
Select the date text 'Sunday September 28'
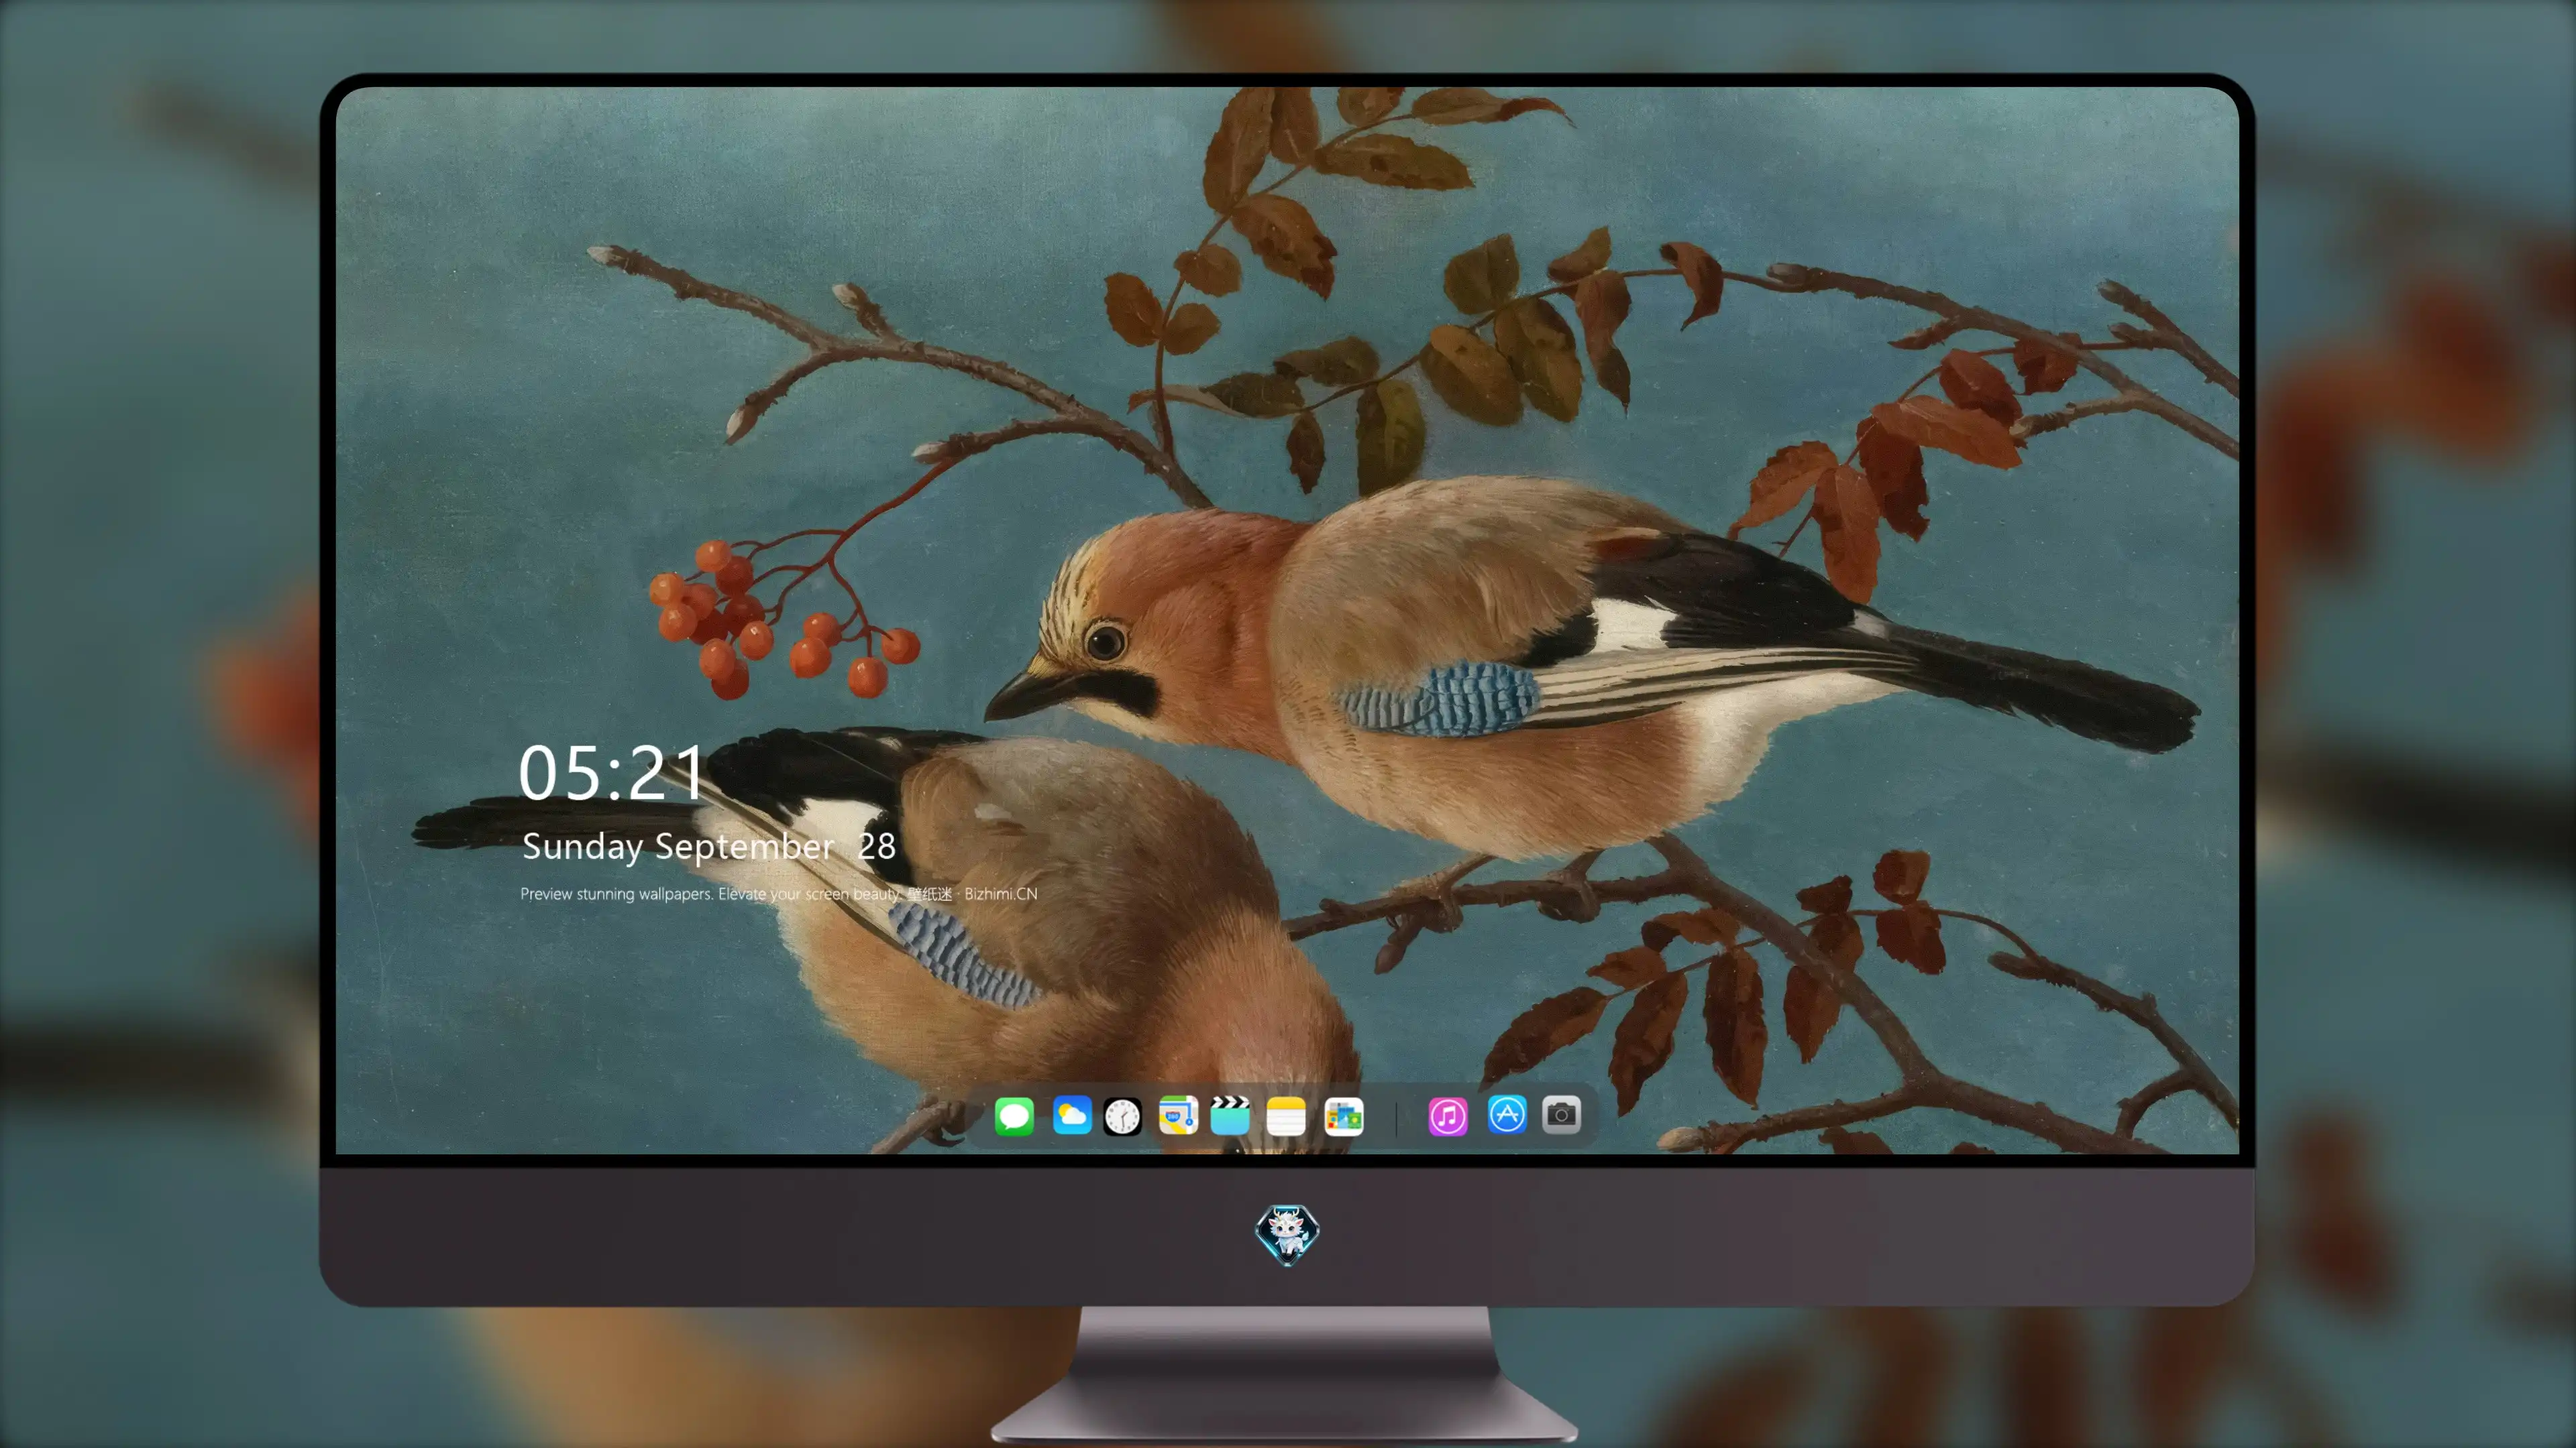click(709, 847)
